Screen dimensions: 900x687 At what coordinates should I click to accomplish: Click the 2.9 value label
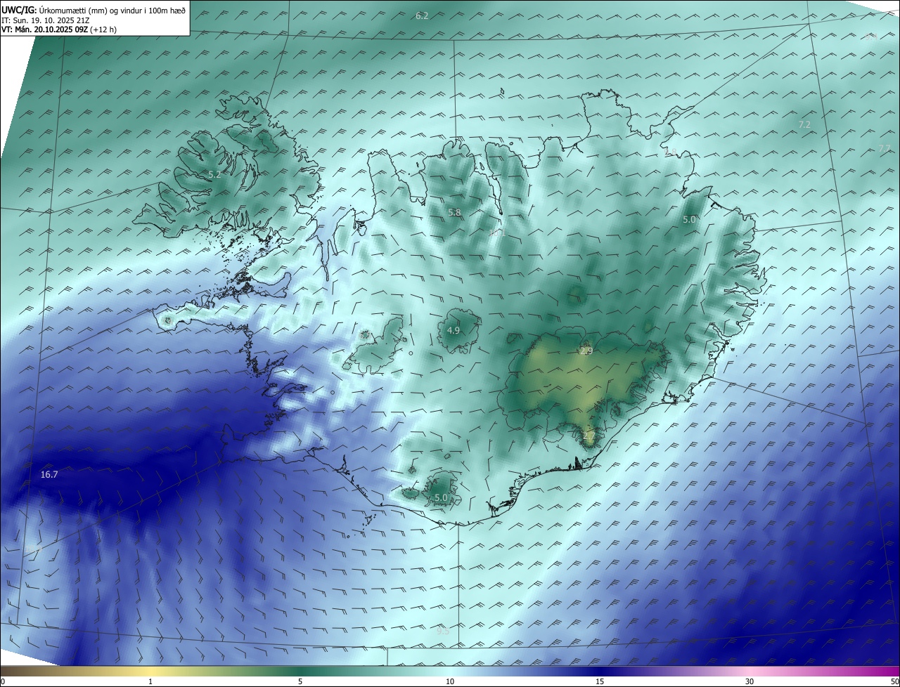pos(586,351)
